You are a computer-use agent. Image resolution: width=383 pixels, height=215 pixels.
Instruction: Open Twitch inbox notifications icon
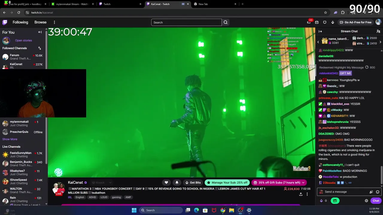pyautogui.click(x=317, y=22)
